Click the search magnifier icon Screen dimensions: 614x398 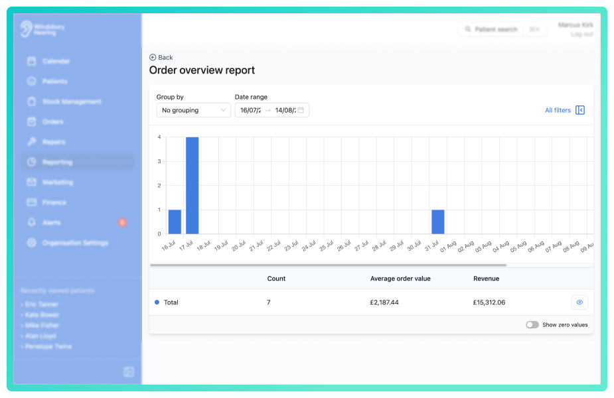point(468,29)
